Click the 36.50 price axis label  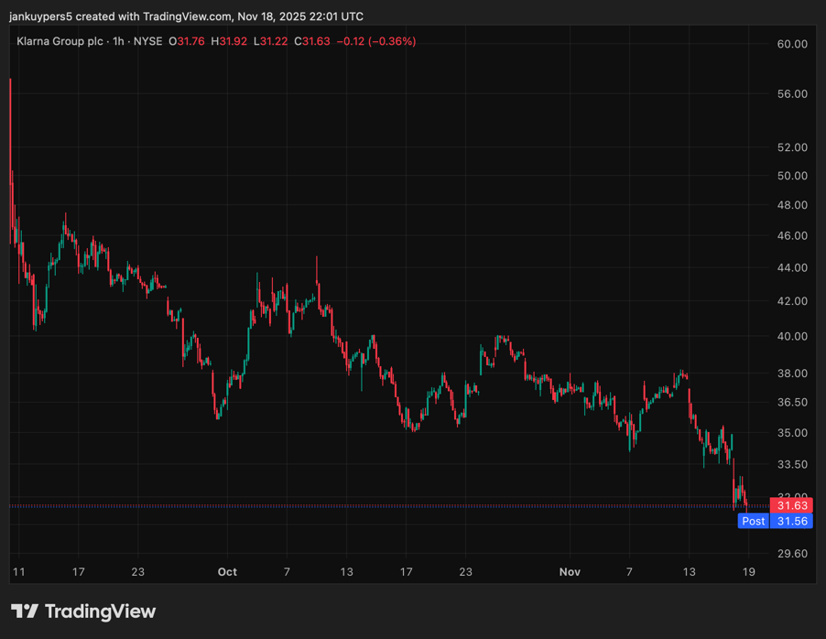click(792, 402)
